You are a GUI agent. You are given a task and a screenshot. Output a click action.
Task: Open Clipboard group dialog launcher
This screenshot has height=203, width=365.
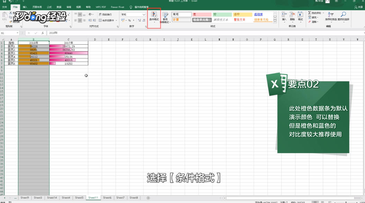click(x=21, y=27)
